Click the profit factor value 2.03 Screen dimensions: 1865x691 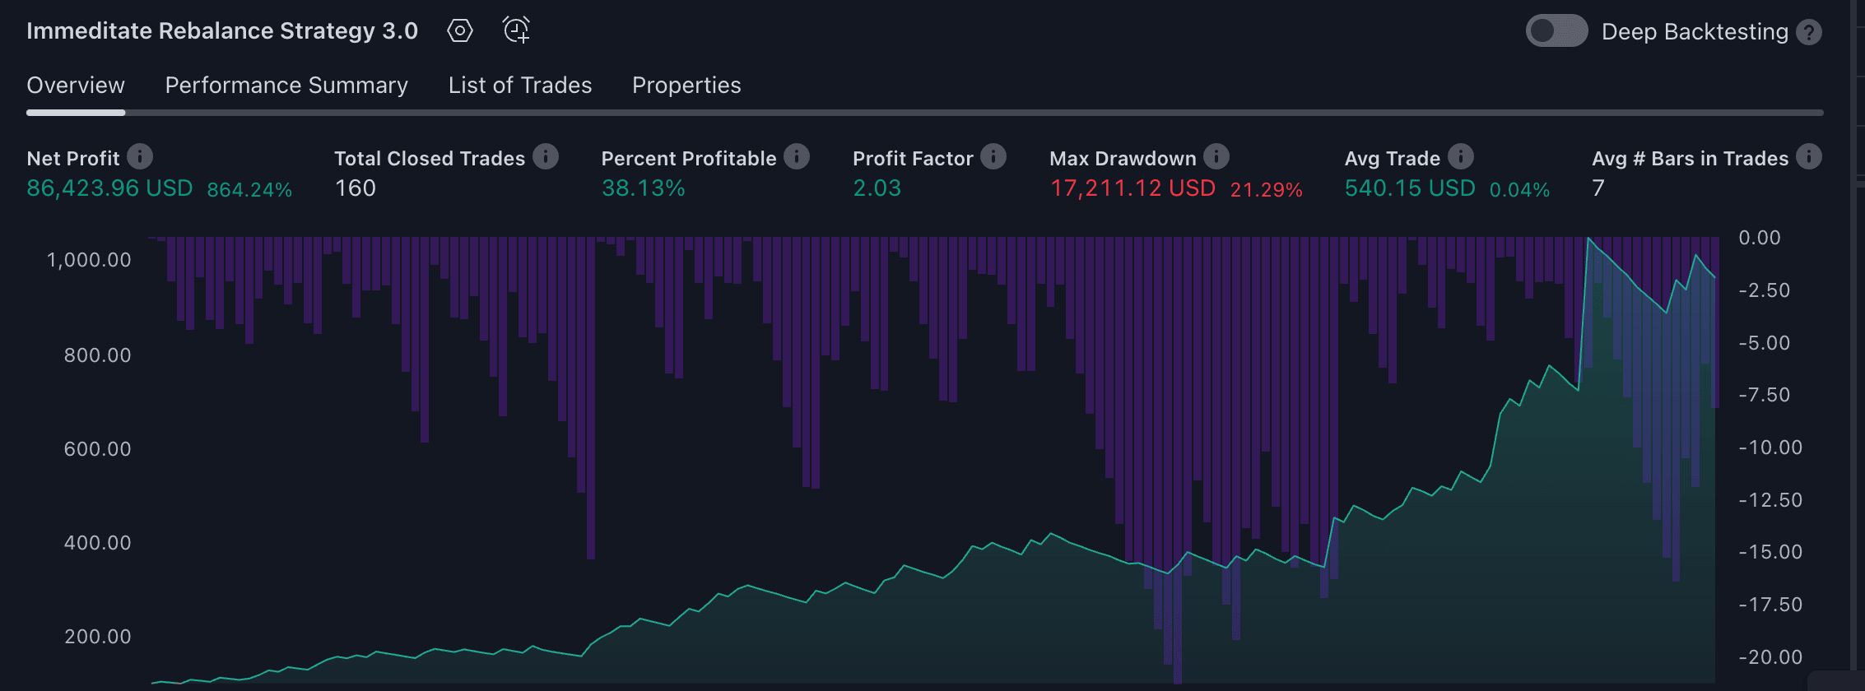(x=877, y=188)
